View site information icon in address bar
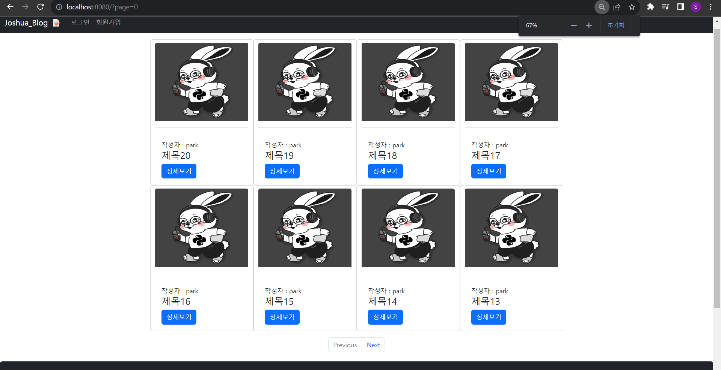 [59, 7]
